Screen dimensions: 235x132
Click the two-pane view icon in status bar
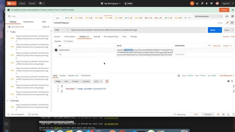pos(223,114)
